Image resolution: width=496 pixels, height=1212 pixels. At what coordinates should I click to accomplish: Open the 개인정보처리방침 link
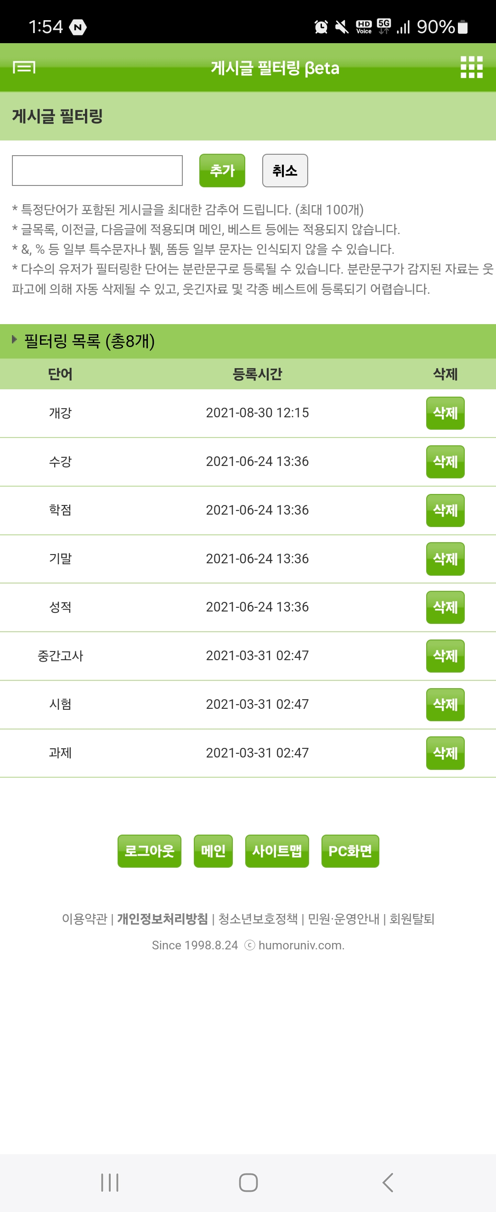click(x=163, y=919)
